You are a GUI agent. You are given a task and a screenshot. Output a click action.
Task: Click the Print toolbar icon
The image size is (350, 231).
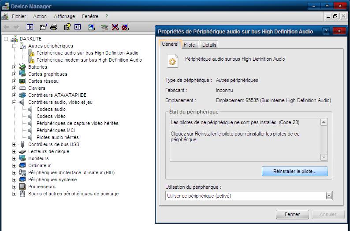pyautogui.click(x=54, y=27)
